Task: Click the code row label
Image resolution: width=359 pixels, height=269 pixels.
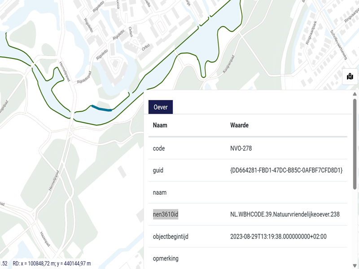Action: 159,148
